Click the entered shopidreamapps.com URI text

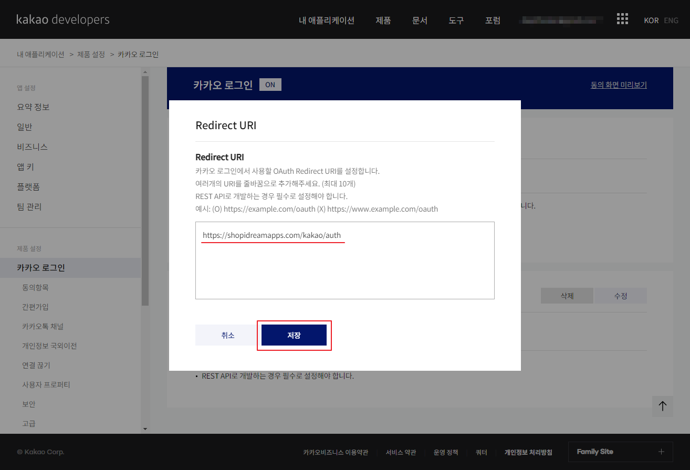click(x=272, y=235)
